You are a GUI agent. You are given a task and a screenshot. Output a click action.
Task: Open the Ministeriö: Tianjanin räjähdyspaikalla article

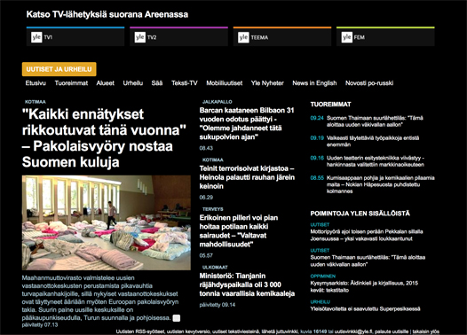coord(247,284)
